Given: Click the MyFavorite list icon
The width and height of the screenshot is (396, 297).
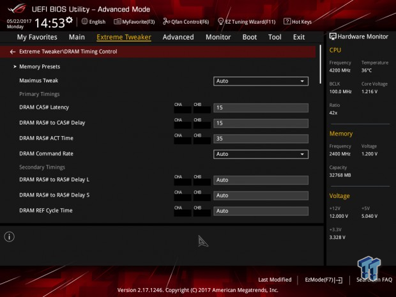Looking at the screenshot, I should (117, 22).
